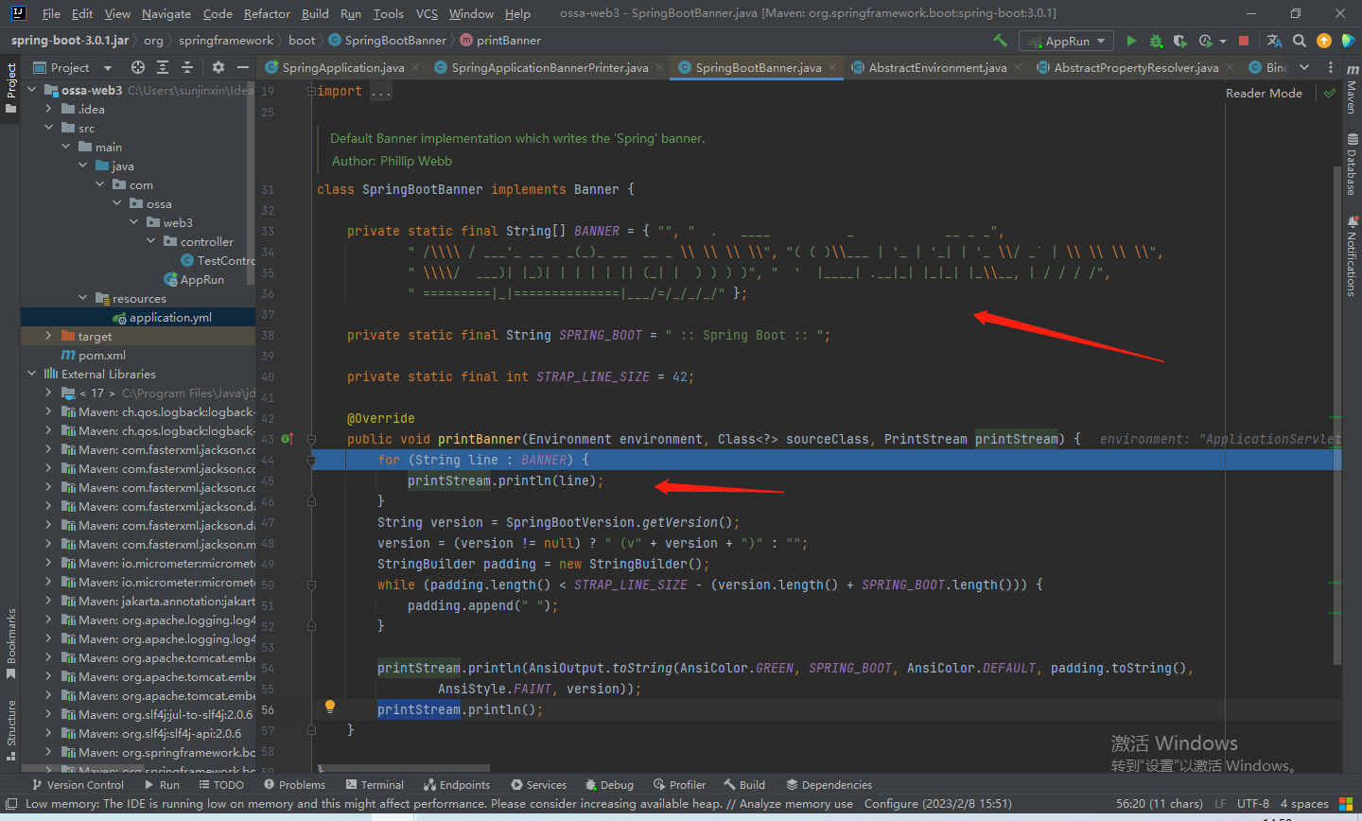This screenshot has width=1362, height=821.
Task: Open Version Control tool window
Action: point(78,784)
